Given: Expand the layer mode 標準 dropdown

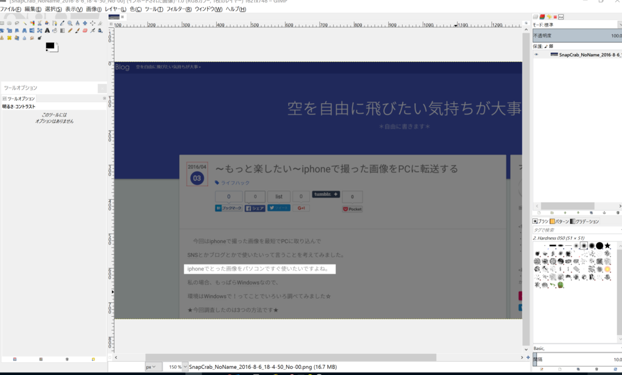Looking at the screenshot, I should [x=578, y=25].
